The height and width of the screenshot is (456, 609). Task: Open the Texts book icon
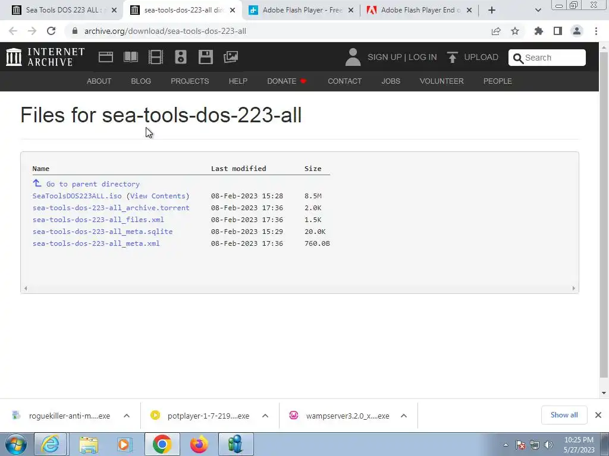tap(130, 57)
